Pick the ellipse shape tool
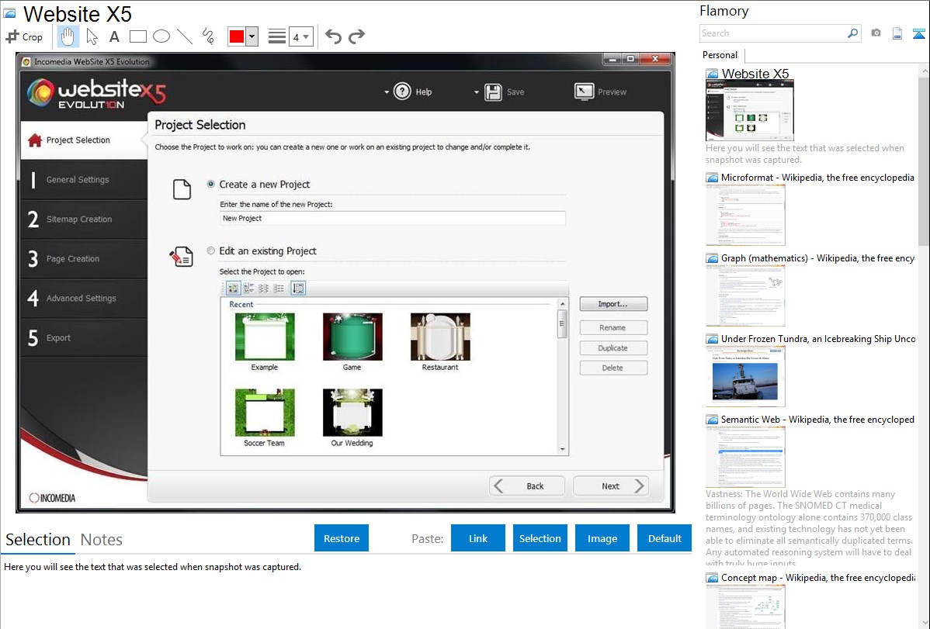930x629 pixels. coord(161,36)
